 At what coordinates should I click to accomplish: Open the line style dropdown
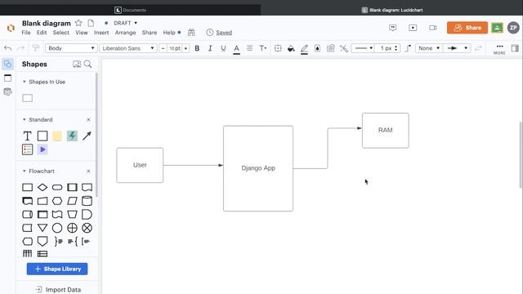point(363,48)
